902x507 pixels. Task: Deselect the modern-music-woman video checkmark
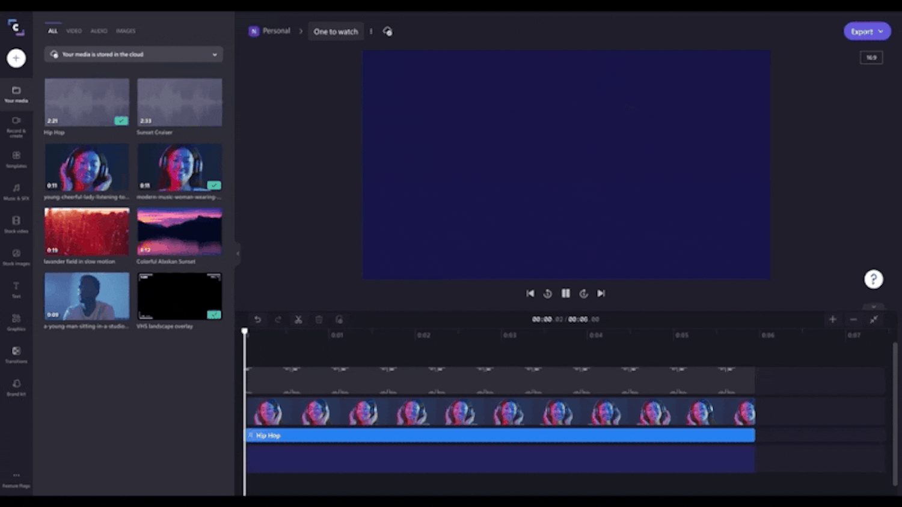click(214, 186)
